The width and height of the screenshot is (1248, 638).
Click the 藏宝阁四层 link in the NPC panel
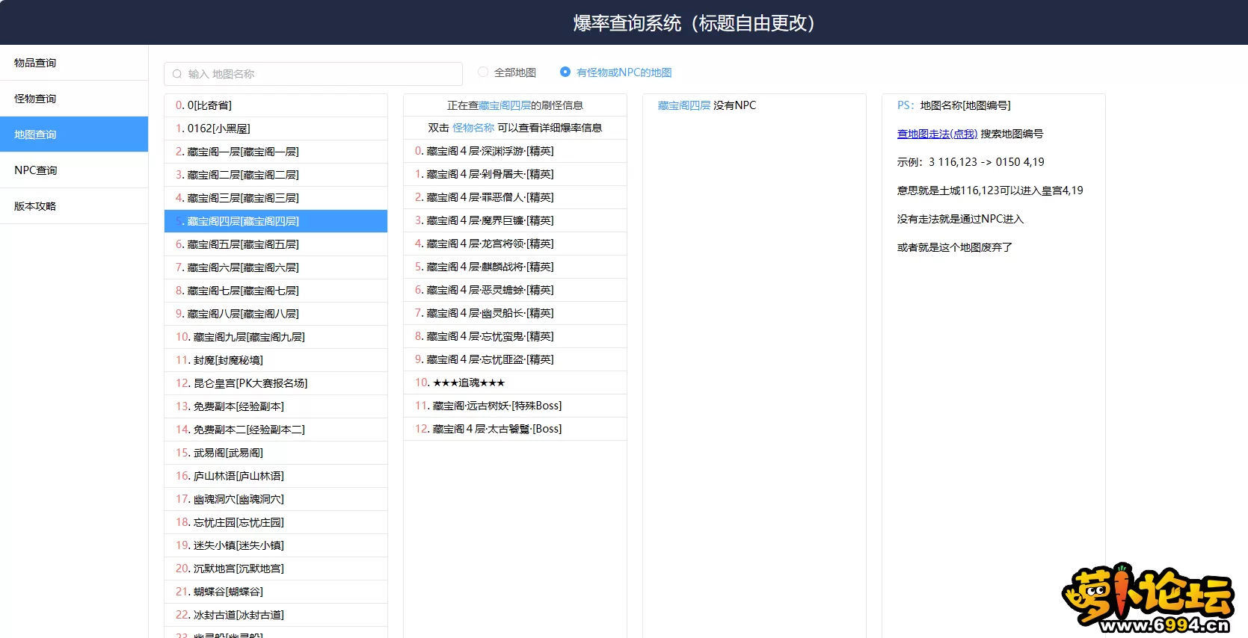684,105
